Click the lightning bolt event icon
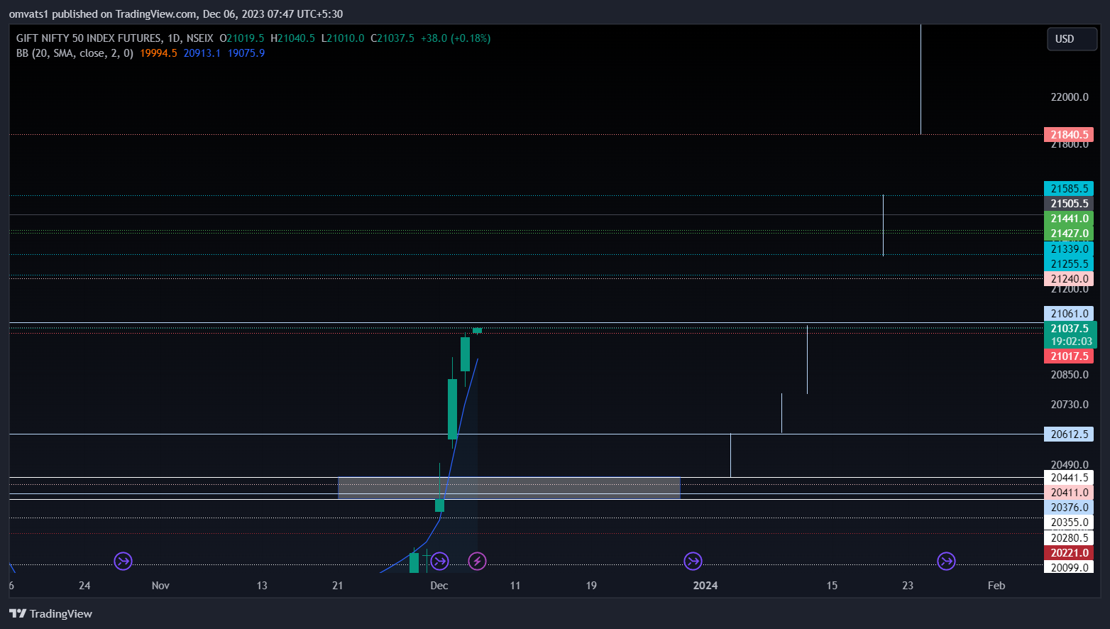 [477, 562]
